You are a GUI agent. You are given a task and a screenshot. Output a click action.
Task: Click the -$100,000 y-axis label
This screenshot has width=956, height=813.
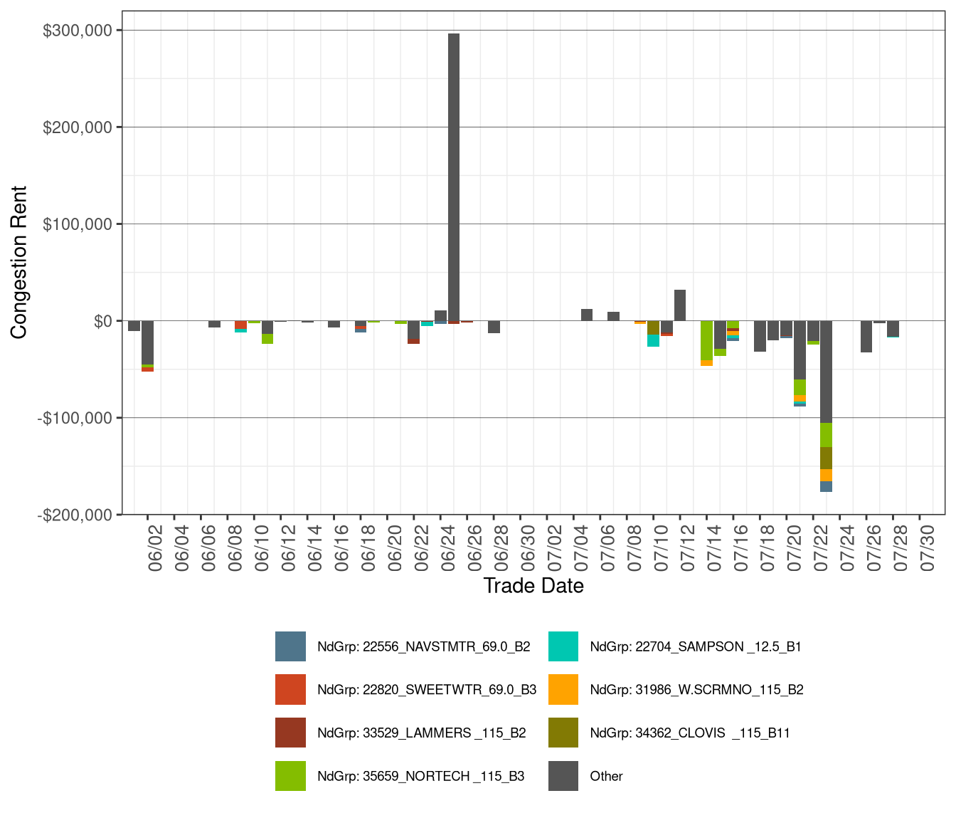coord(75,418)
